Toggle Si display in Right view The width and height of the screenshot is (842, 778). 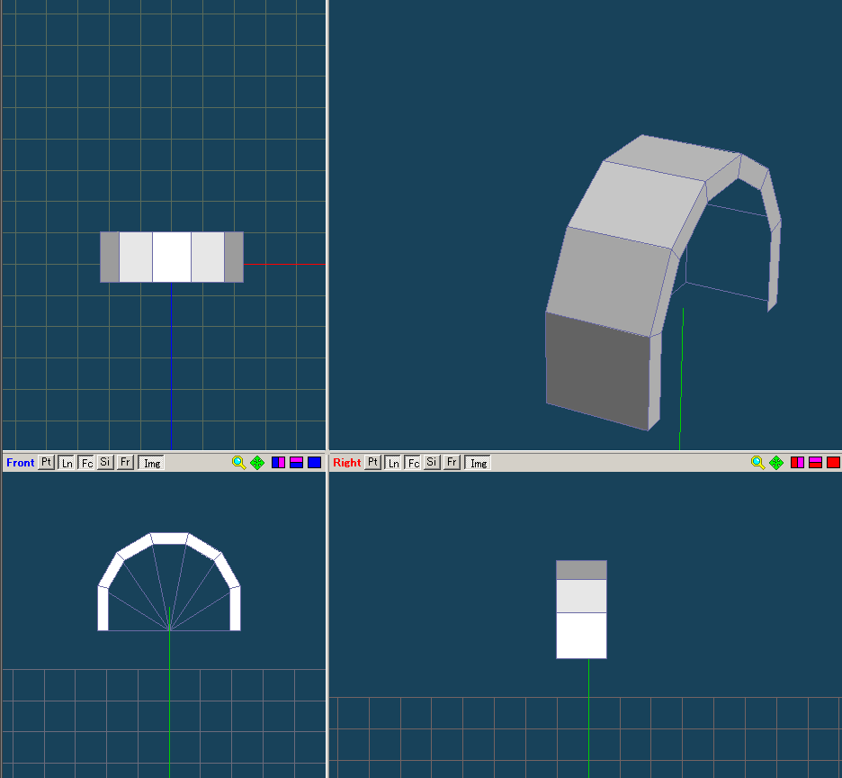pyautogui.click(x=433, y=463)
